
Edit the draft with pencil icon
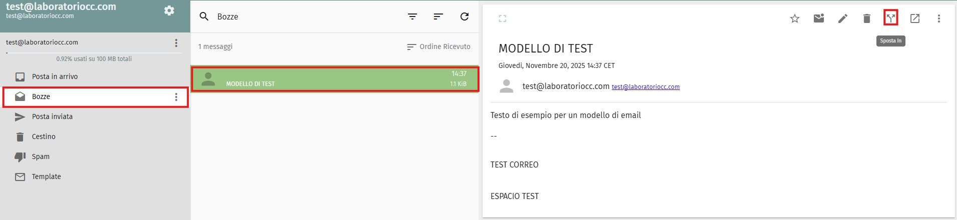[x=843, y=18]
